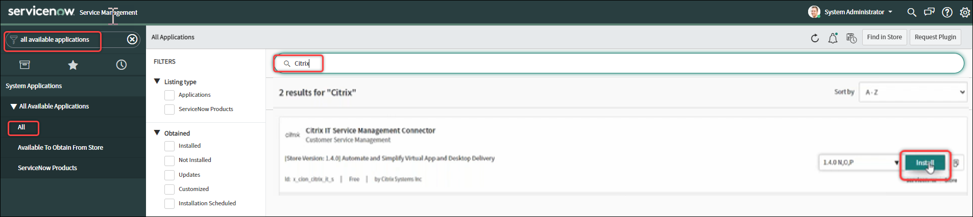The width and height of the screenshot is (973, 217).
Task: Click the Find in Store button
Action: [884, 37]
